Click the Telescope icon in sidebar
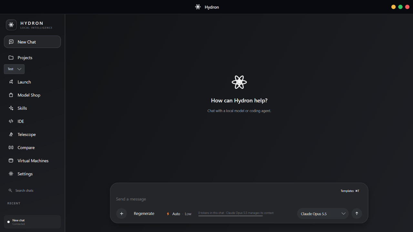Screen dimensions: 413x232 tap(11, 135)
